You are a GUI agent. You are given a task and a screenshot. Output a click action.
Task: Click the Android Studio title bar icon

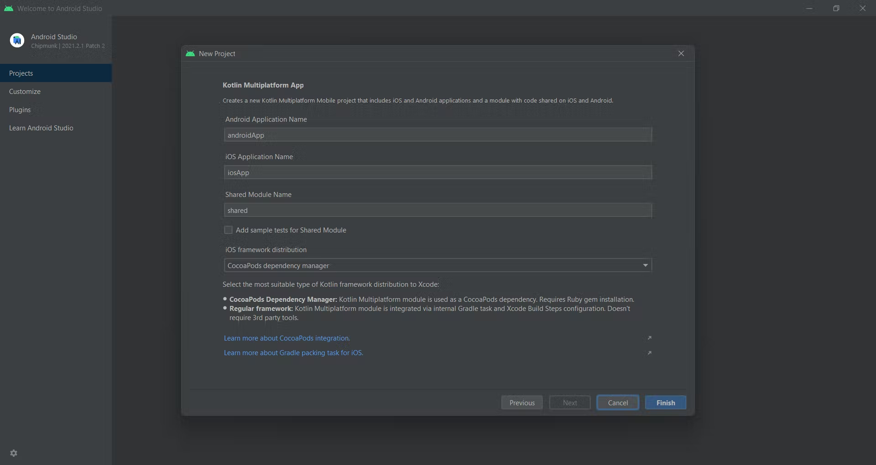[9, 8]
